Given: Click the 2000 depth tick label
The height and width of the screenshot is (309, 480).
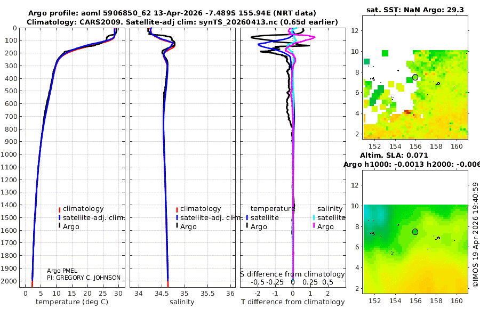Looking at the screenshot, I should pos(8,281).
